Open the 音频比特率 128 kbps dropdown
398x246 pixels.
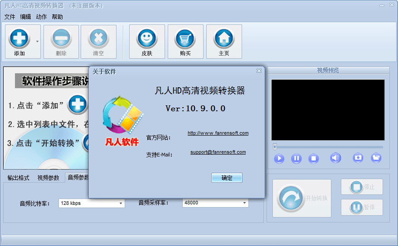[121, 203]
